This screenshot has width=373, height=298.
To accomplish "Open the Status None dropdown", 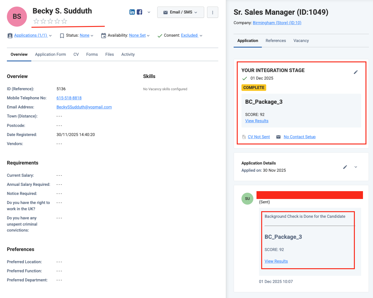I will point(86,35).
